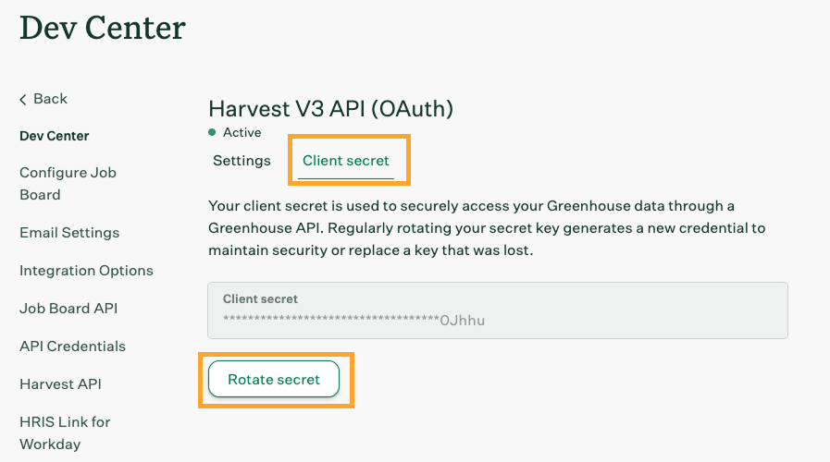Go to Email Settings

click(69, 233)
